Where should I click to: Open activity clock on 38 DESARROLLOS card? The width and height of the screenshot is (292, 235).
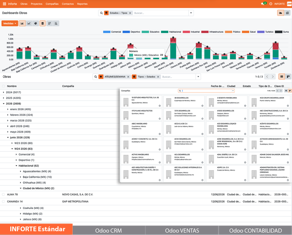203,106
